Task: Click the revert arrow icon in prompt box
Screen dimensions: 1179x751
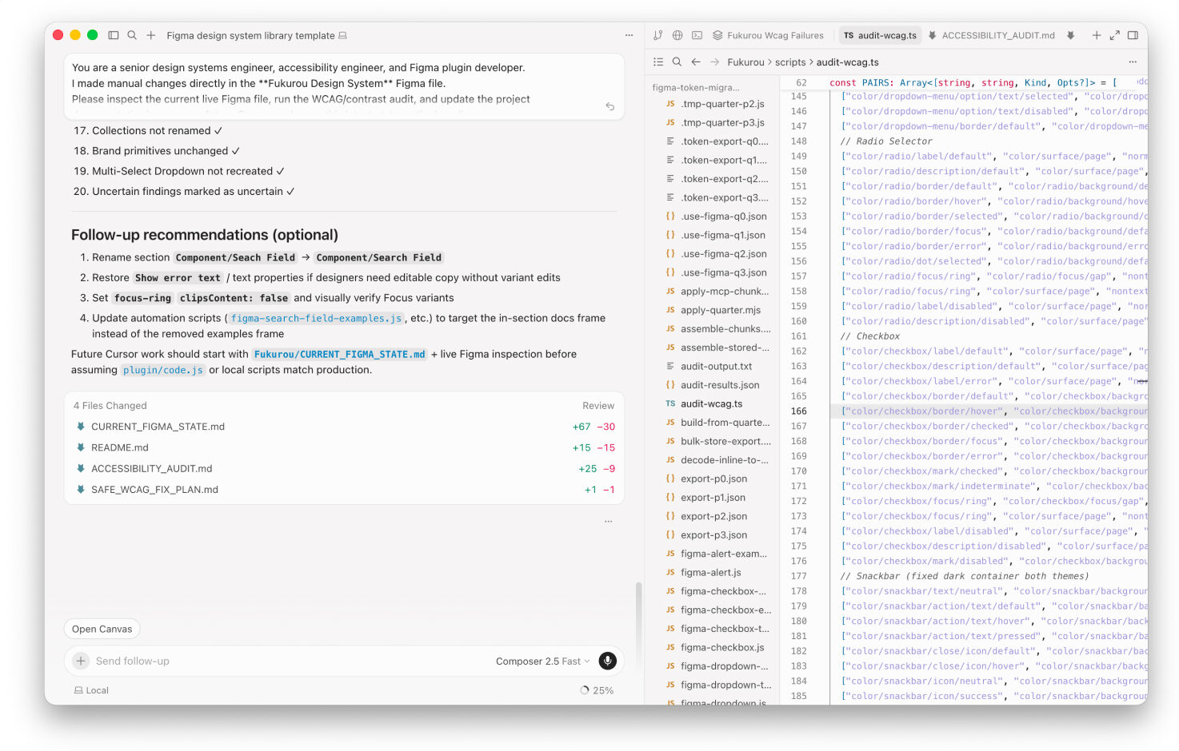Action: (x=609, y=106)
